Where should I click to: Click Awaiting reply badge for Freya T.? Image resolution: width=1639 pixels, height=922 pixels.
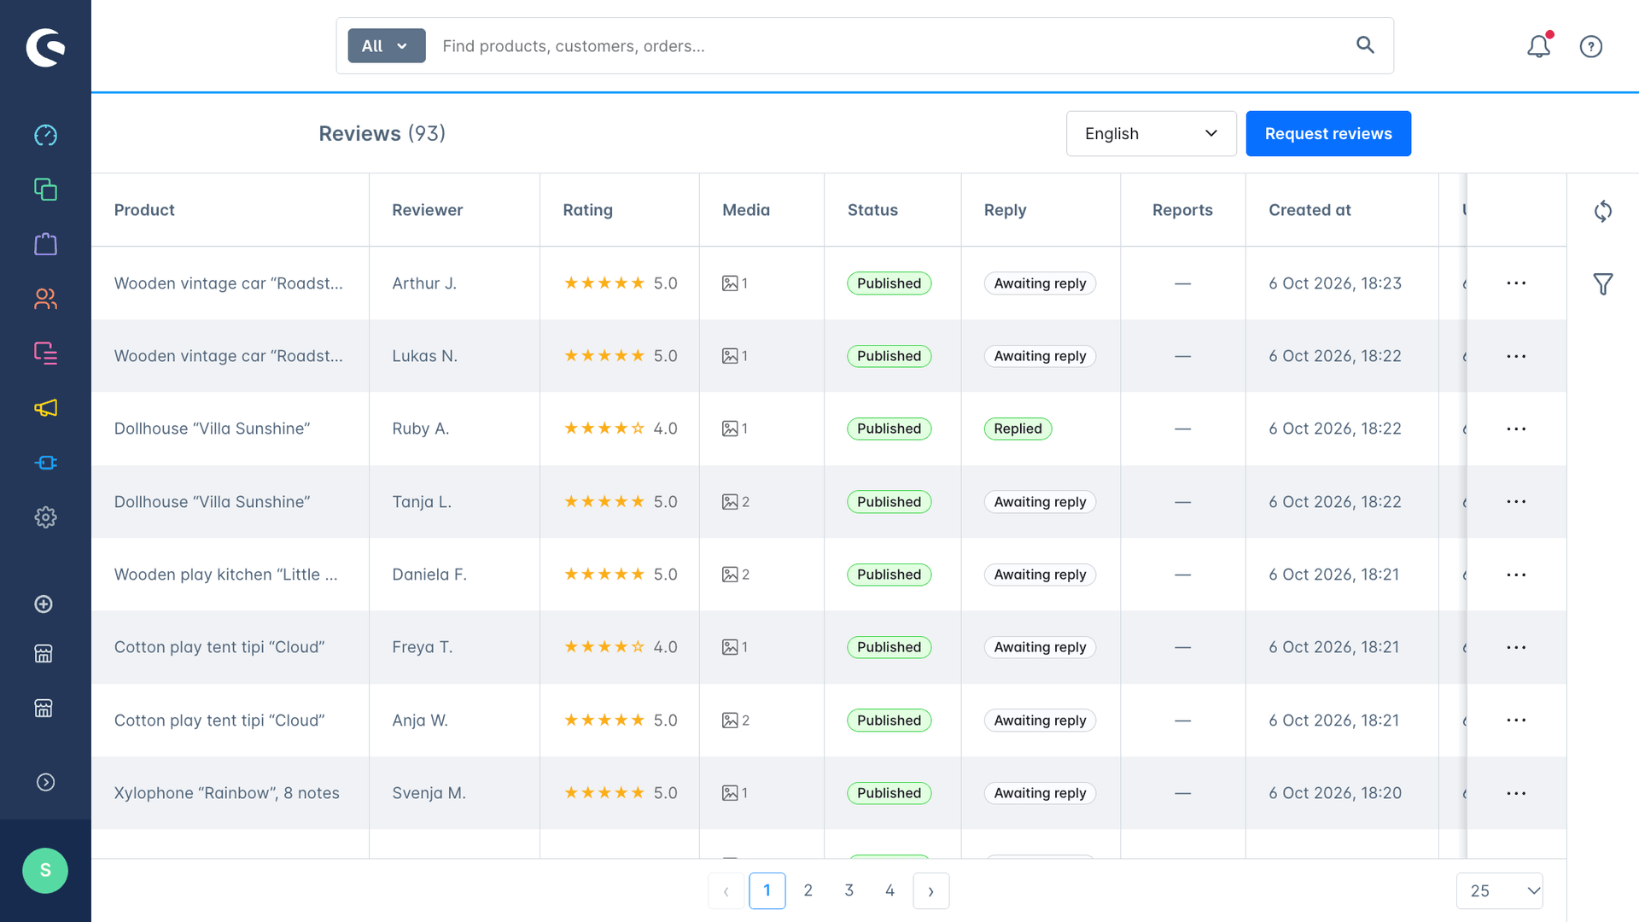pos(1040,647)
